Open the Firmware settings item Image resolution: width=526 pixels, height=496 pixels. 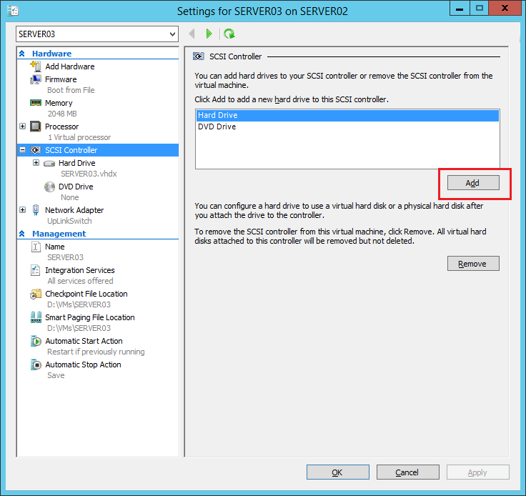pyautogui.click(x=61, y=79)
